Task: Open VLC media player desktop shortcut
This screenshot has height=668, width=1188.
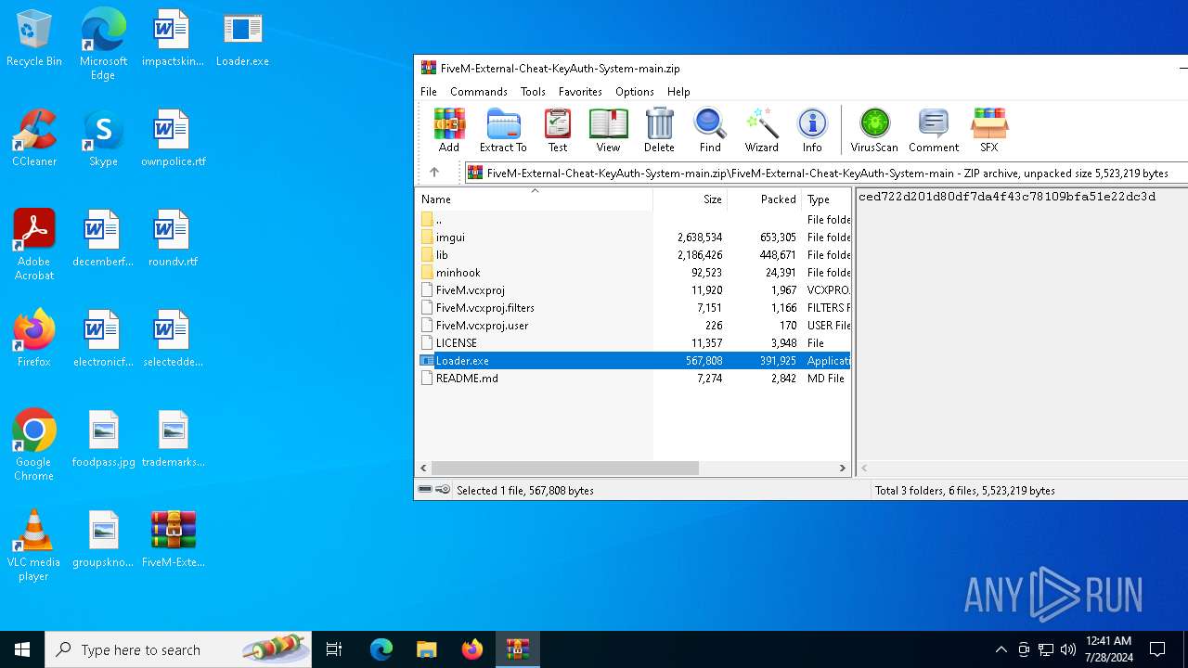Action: pos(34,546)
